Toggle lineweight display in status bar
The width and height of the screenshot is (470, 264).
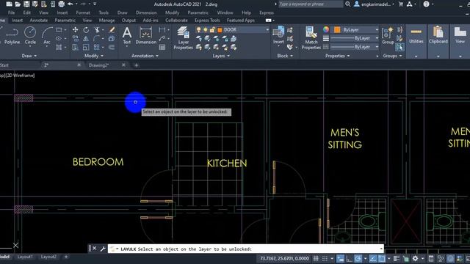click(397, 258)
